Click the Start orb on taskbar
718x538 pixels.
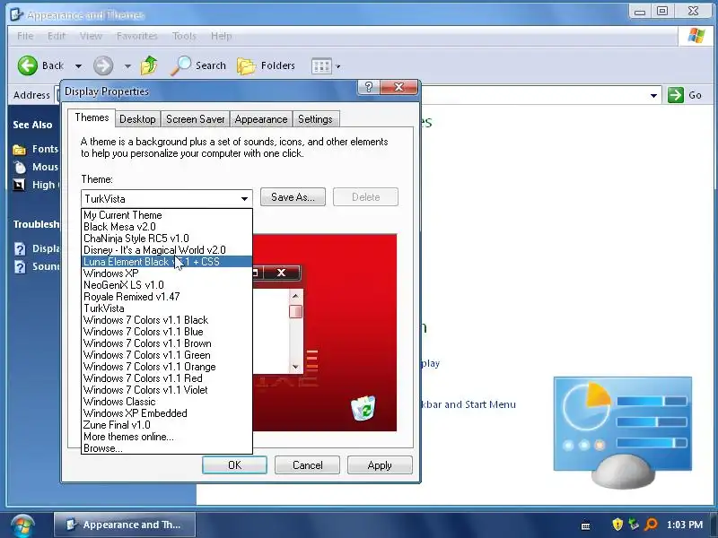coord(23,525)
